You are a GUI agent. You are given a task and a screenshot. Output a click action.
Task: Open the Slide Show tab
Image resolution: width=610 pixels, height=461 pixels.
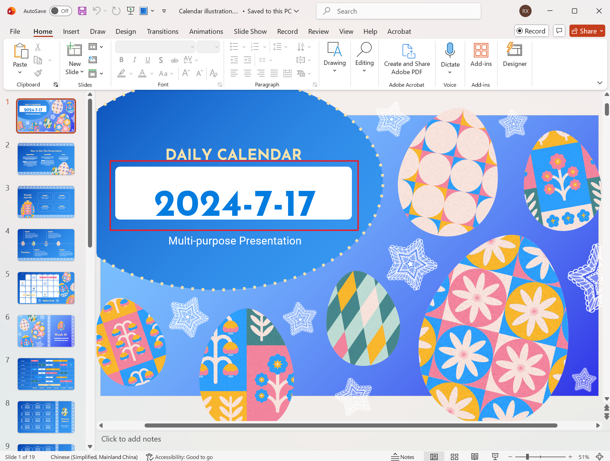(x=250, y=31)
